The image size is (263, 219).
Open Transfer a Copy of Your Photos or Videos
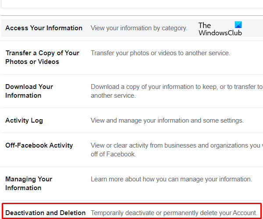(42, 53)
